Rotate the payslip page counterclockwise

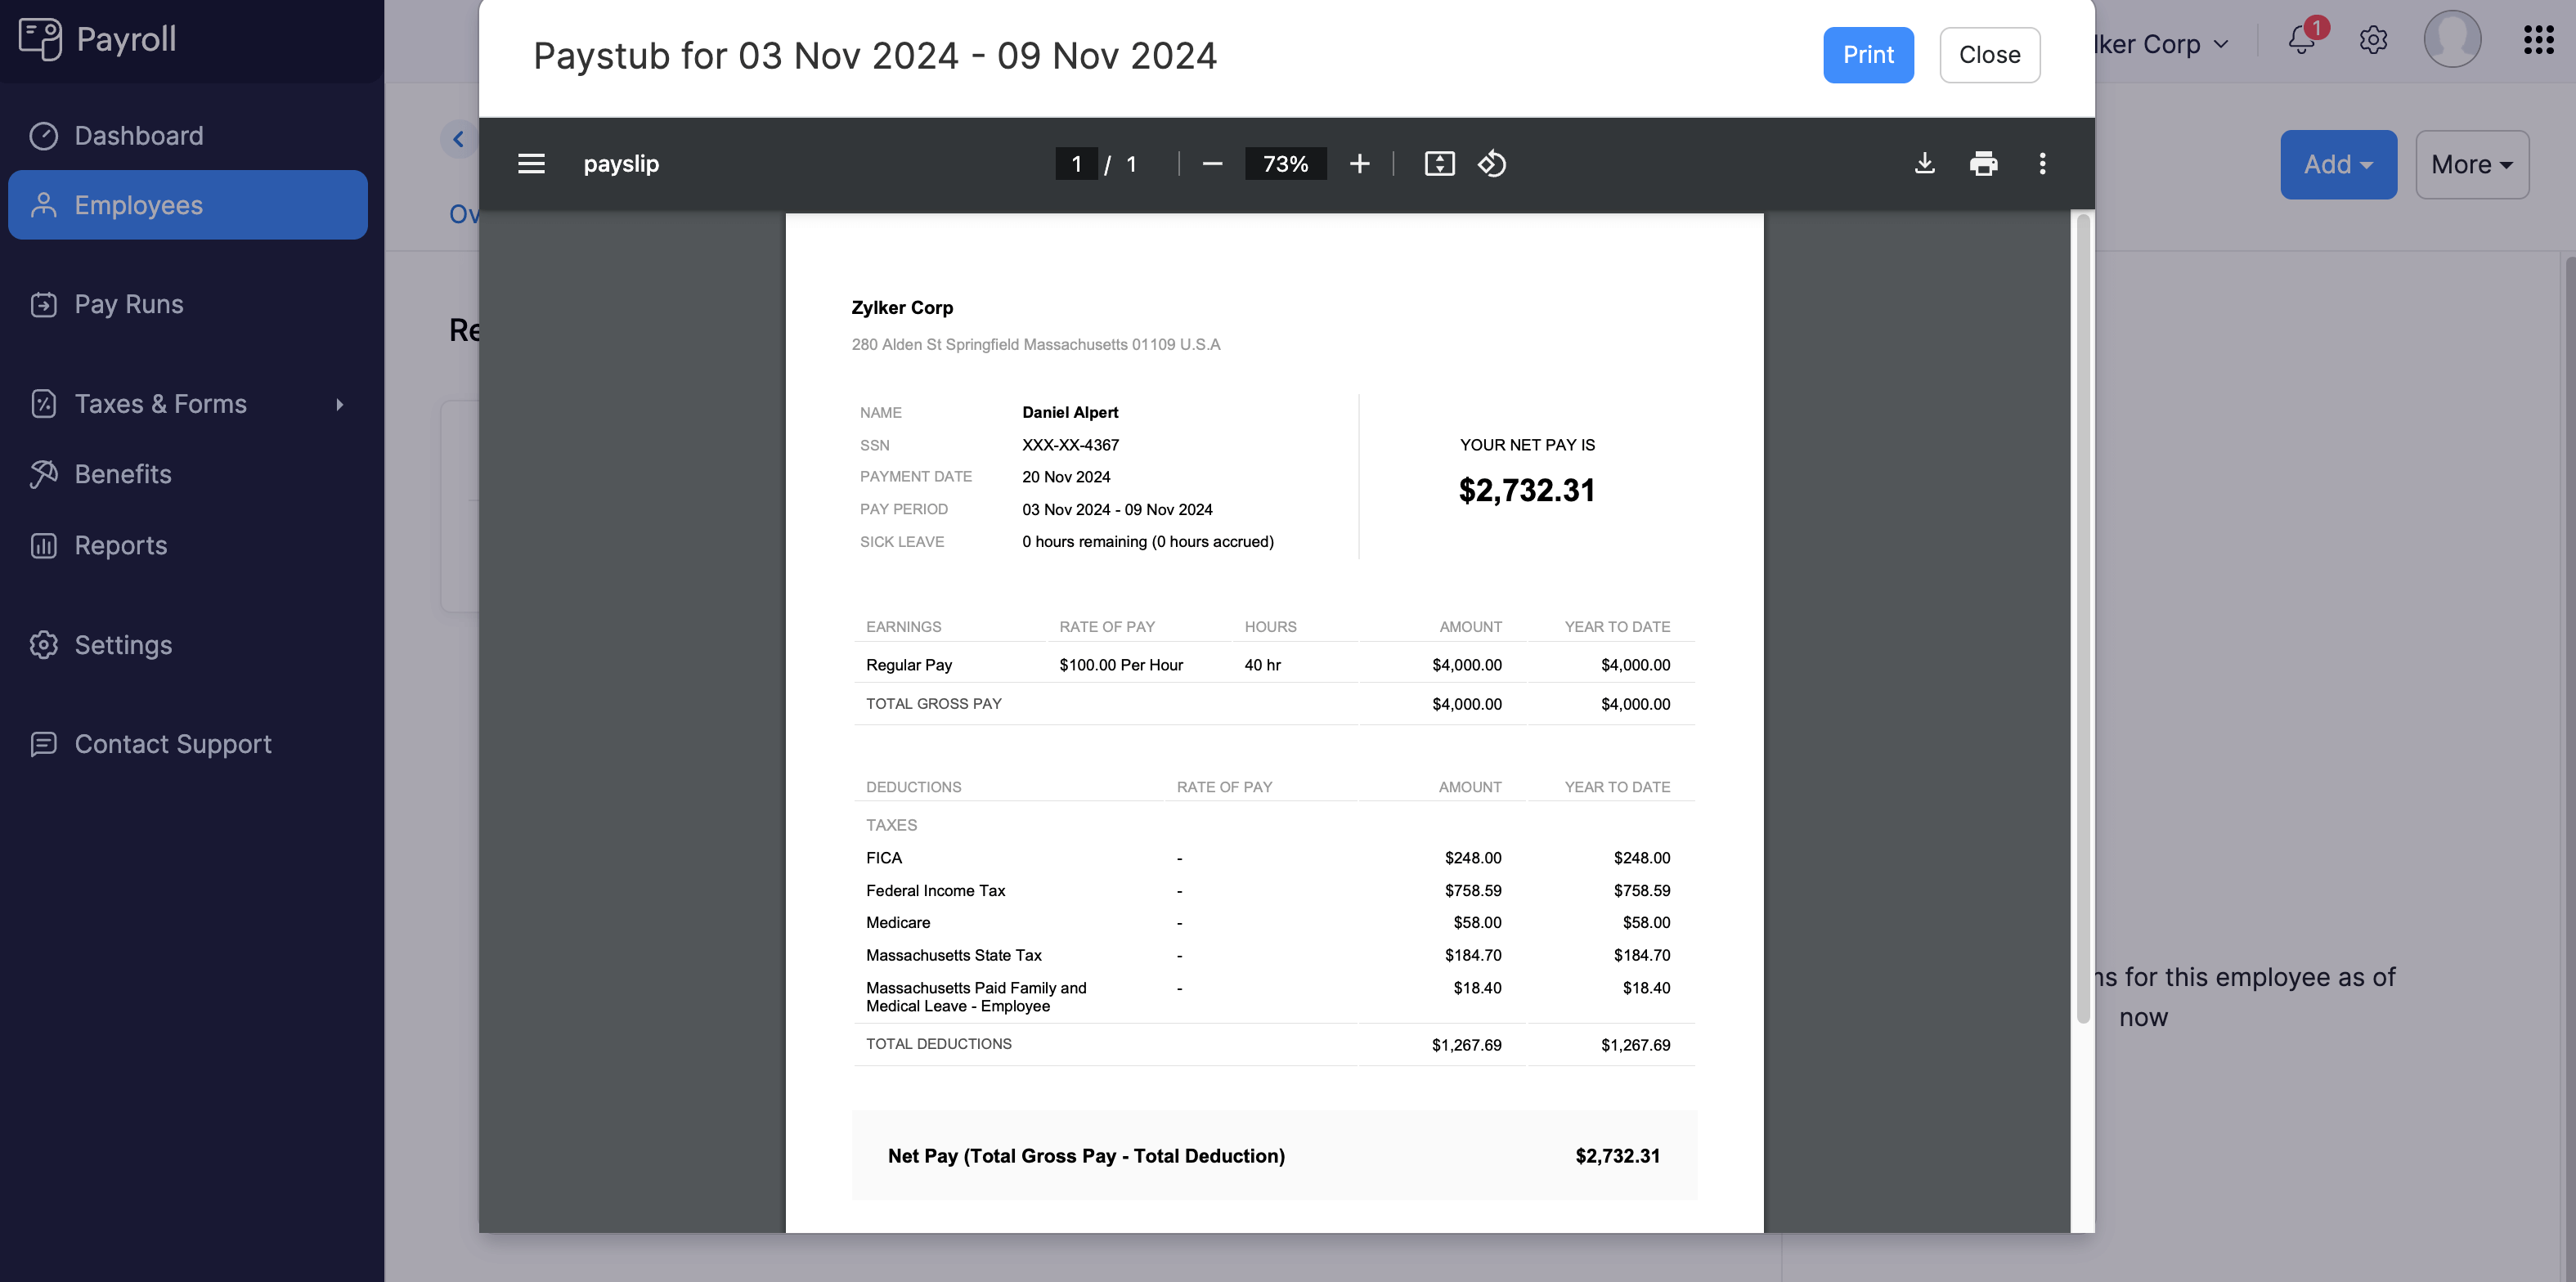click(1492, 163)
